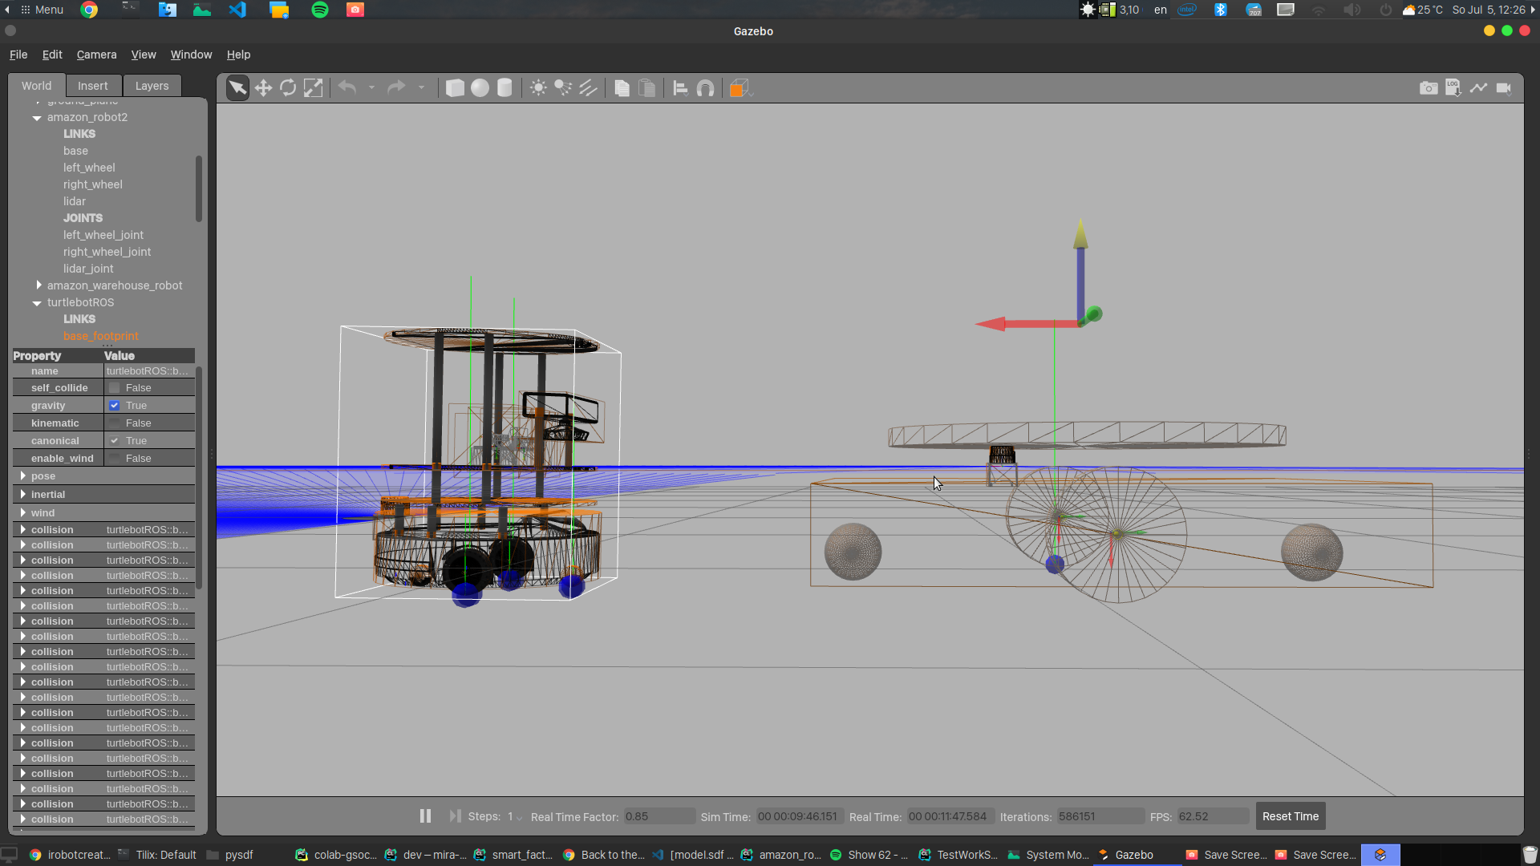Open the Camera menu

point(96,55)
